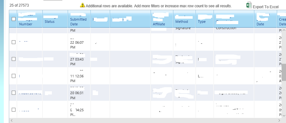Sort by the Status column header

(x=49, y=22)
